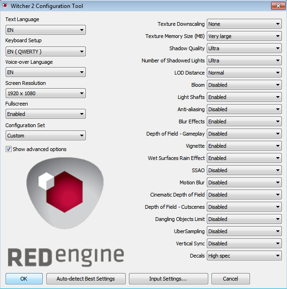The width and height of the screenshot is (287, 289).
Task: Click the Witcher 2 title bar icon
Action: coord(5,6)
